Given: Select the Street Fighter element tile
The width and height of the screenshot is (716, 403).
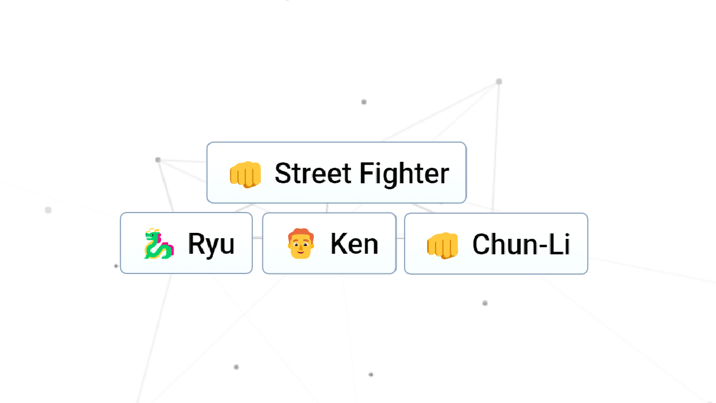Looking at the screenshot, I should [336, 173].
